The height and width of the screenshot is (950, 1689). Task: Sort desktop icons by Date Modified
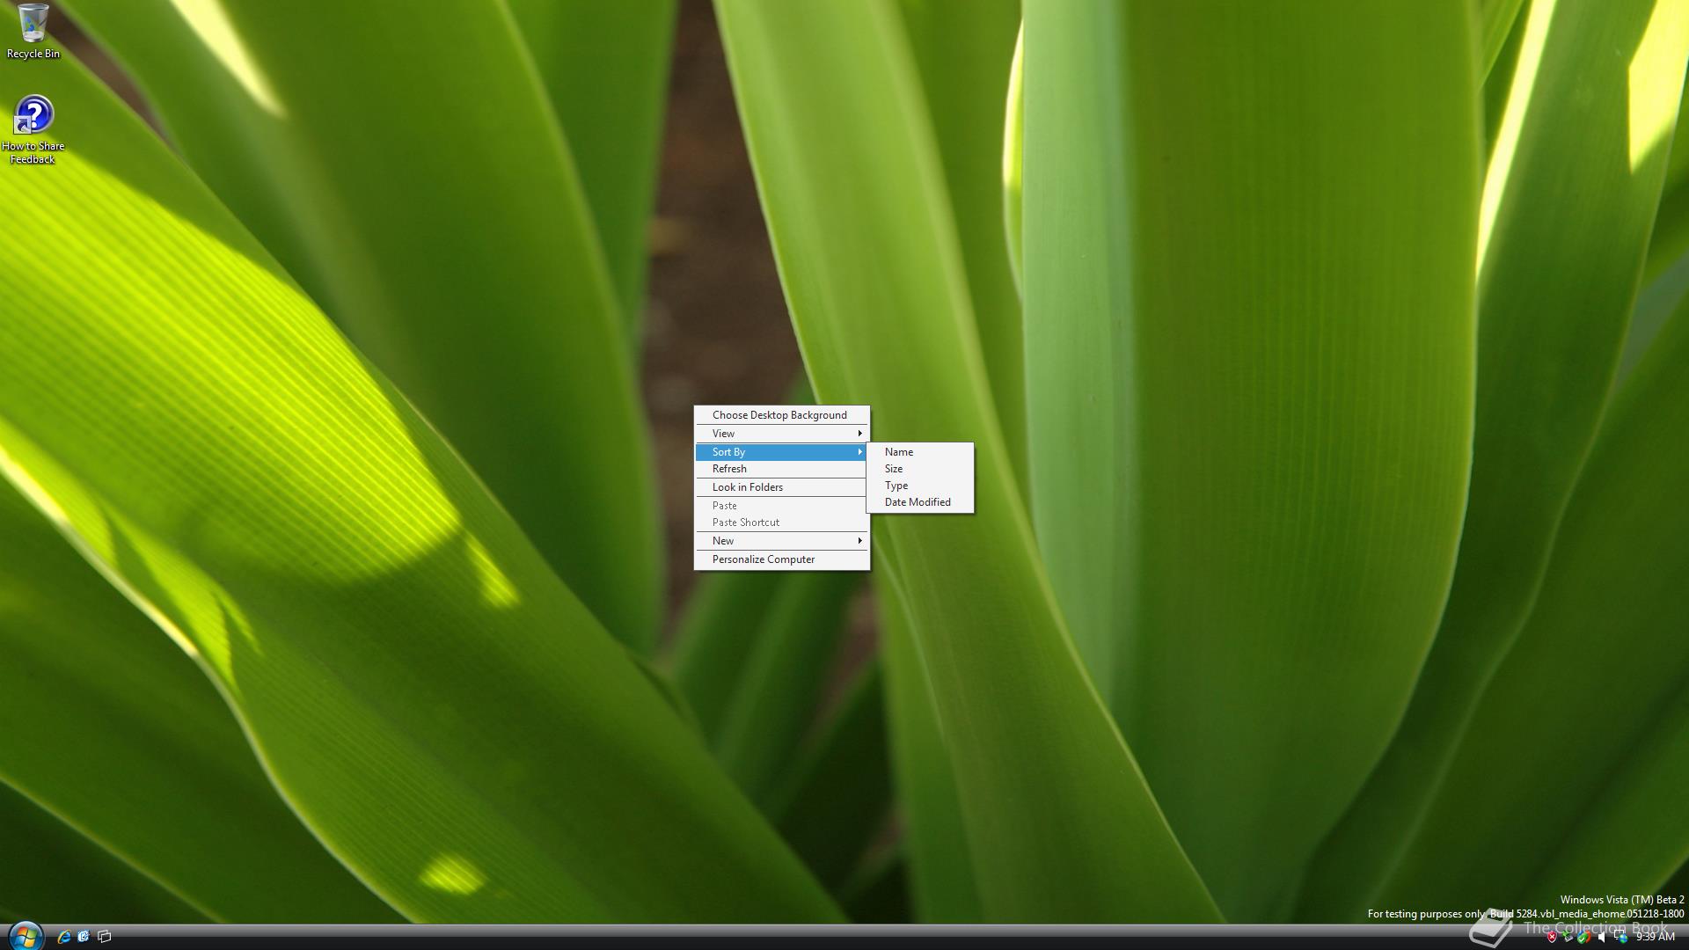click(918, 502)
